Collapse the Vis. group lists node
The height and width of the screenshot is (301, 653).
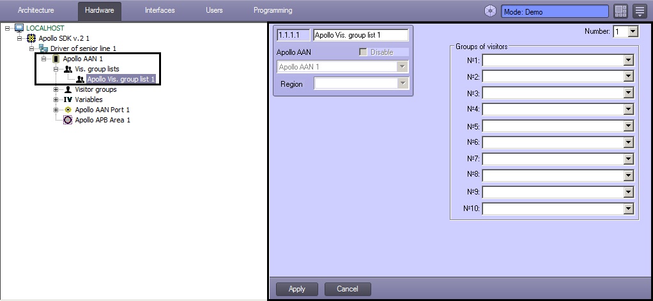(x=56, y=69)
